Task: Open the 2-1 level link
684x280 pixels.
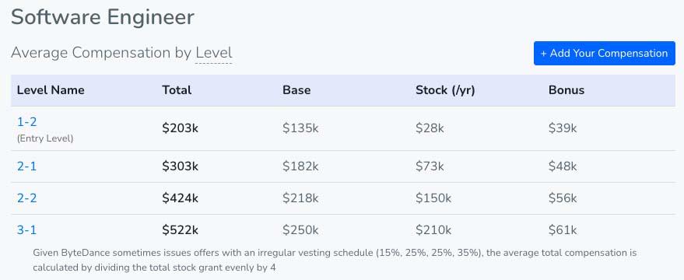Action: click(26, 166)
